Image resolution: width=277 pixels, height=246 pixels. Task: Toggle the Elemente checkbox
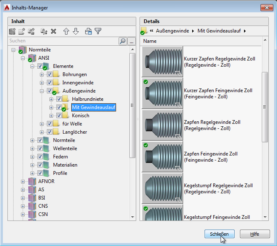click(x=40, y=66)
